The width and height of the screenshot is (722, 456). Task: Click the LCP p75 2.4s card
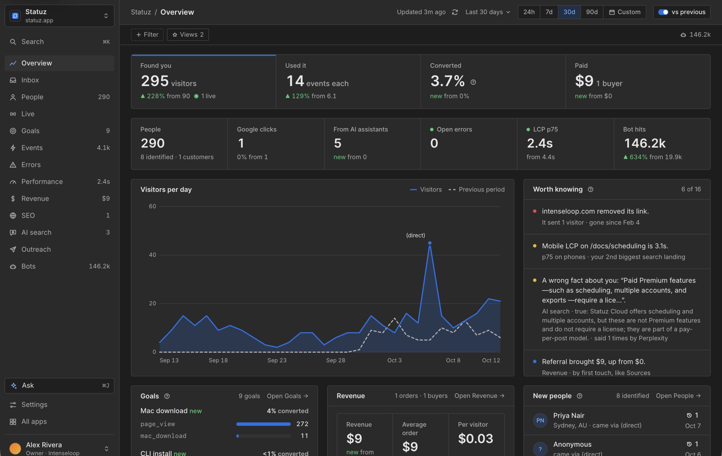coord(565,144)
